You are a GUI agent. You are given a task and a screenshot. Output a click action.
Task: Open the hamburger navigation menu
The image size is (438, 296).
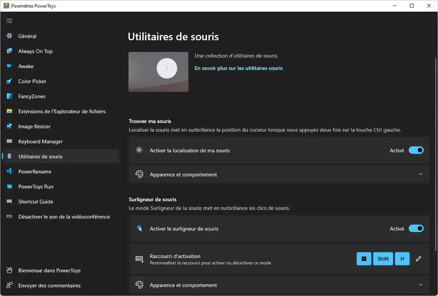point(9,21)
